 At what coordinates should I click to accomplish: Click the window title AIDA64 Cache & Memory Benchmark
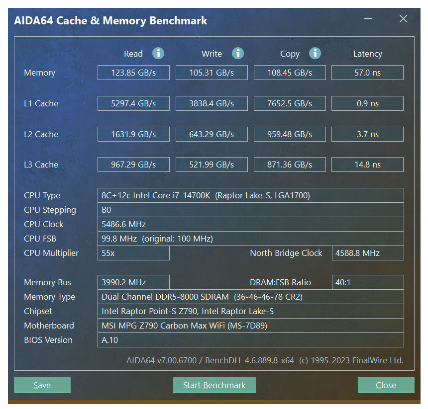110,21
